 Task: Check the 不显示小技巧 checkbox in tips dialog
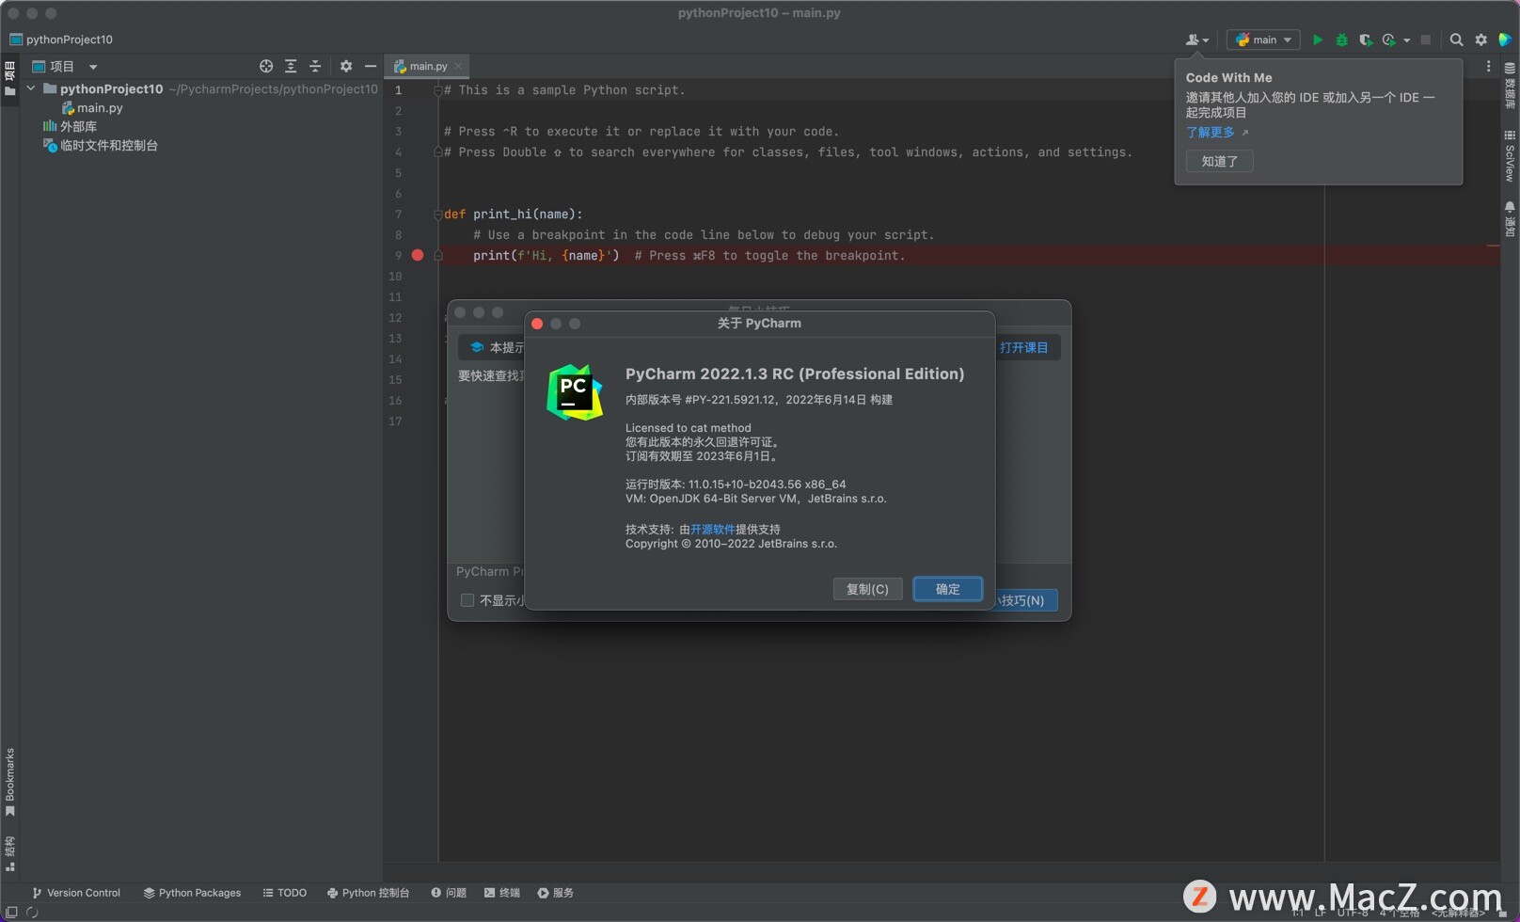point(467,600)
